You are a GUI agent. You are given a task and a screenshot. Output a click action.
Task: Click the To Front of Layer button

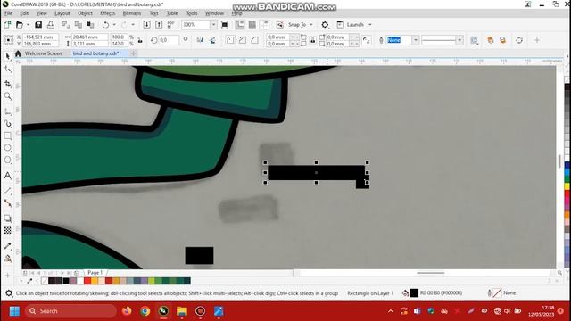pos(491,40)
